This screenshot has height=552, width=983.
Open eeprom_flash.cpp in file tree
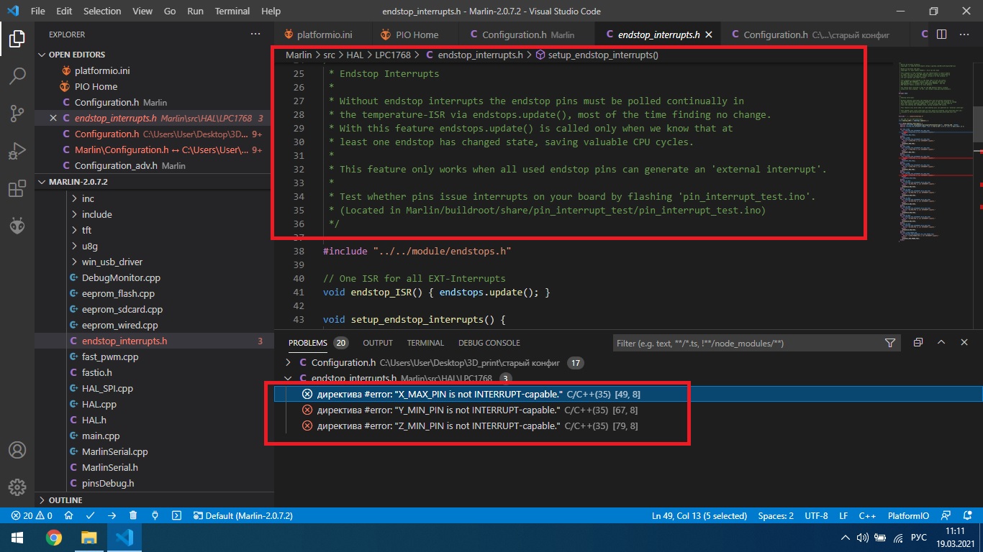pos(118,293)
